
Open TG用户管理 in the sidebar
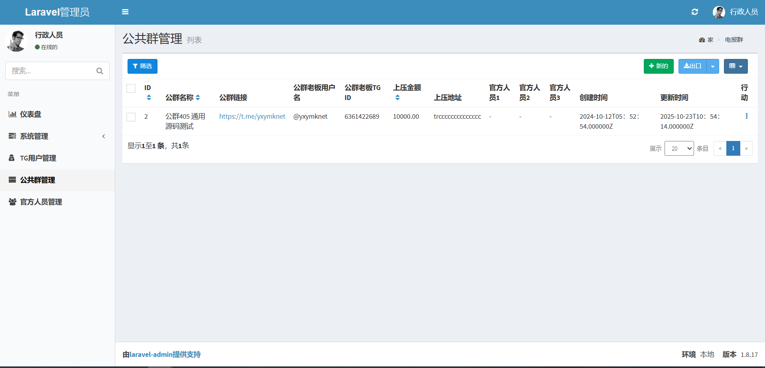click(x=38, y=158)
